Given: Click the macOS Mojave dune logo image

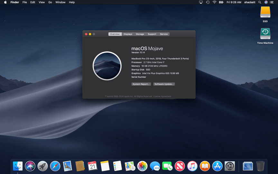Looking at the screenshot, I should click(107, 66).
